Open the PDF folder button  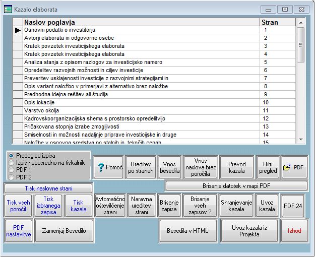click(294, 167)
